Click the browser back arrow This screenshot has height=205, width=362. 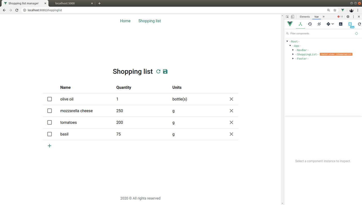coord(4,10)
